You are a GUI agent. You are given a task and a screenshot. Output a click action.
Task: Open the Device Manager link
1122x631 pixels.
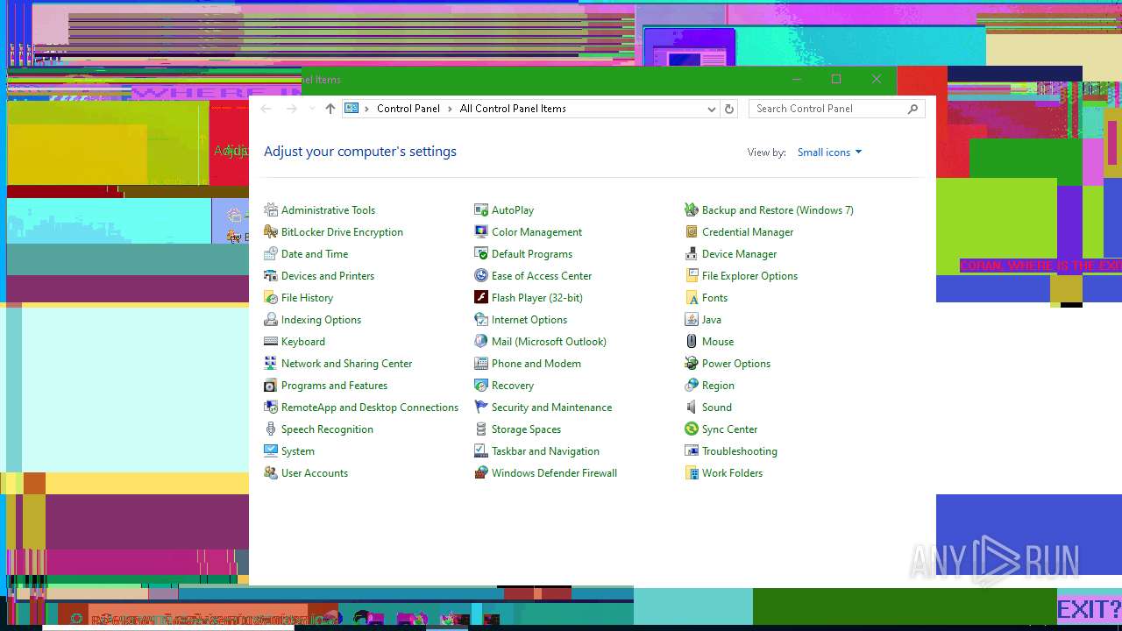coord(739,254)
